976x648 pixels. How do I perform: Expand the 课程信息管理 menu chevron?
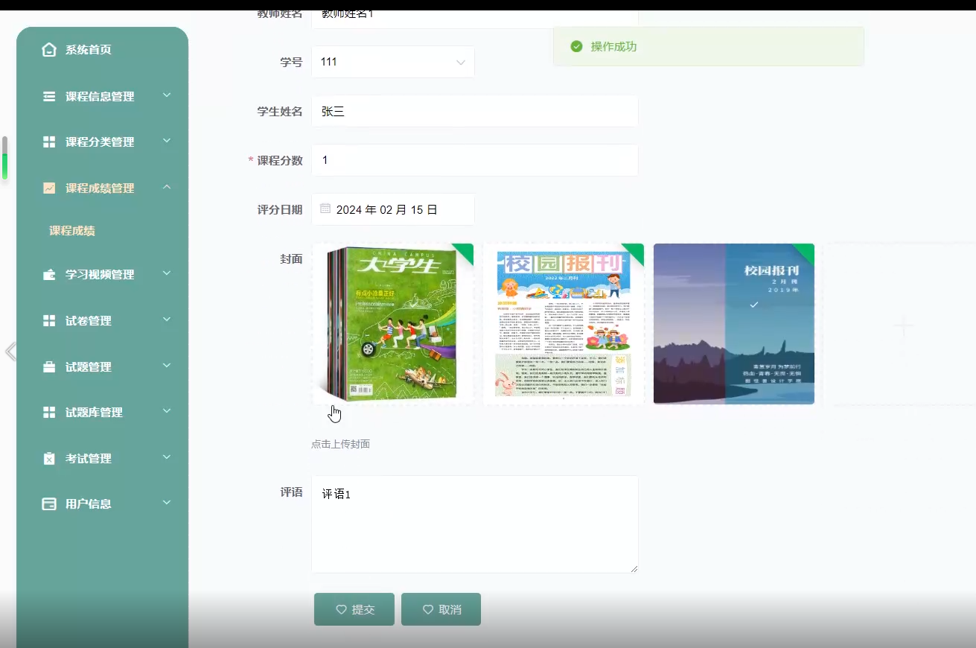pos(167,95)
